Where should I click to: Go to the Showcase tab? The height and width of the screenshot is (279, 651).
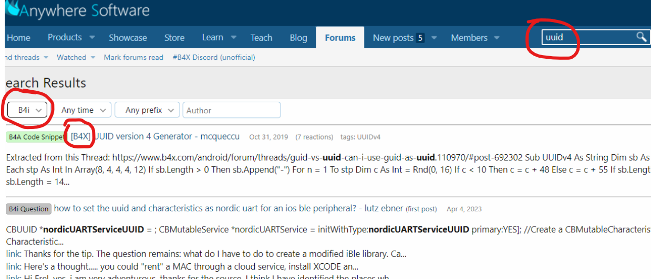point(128,38)
